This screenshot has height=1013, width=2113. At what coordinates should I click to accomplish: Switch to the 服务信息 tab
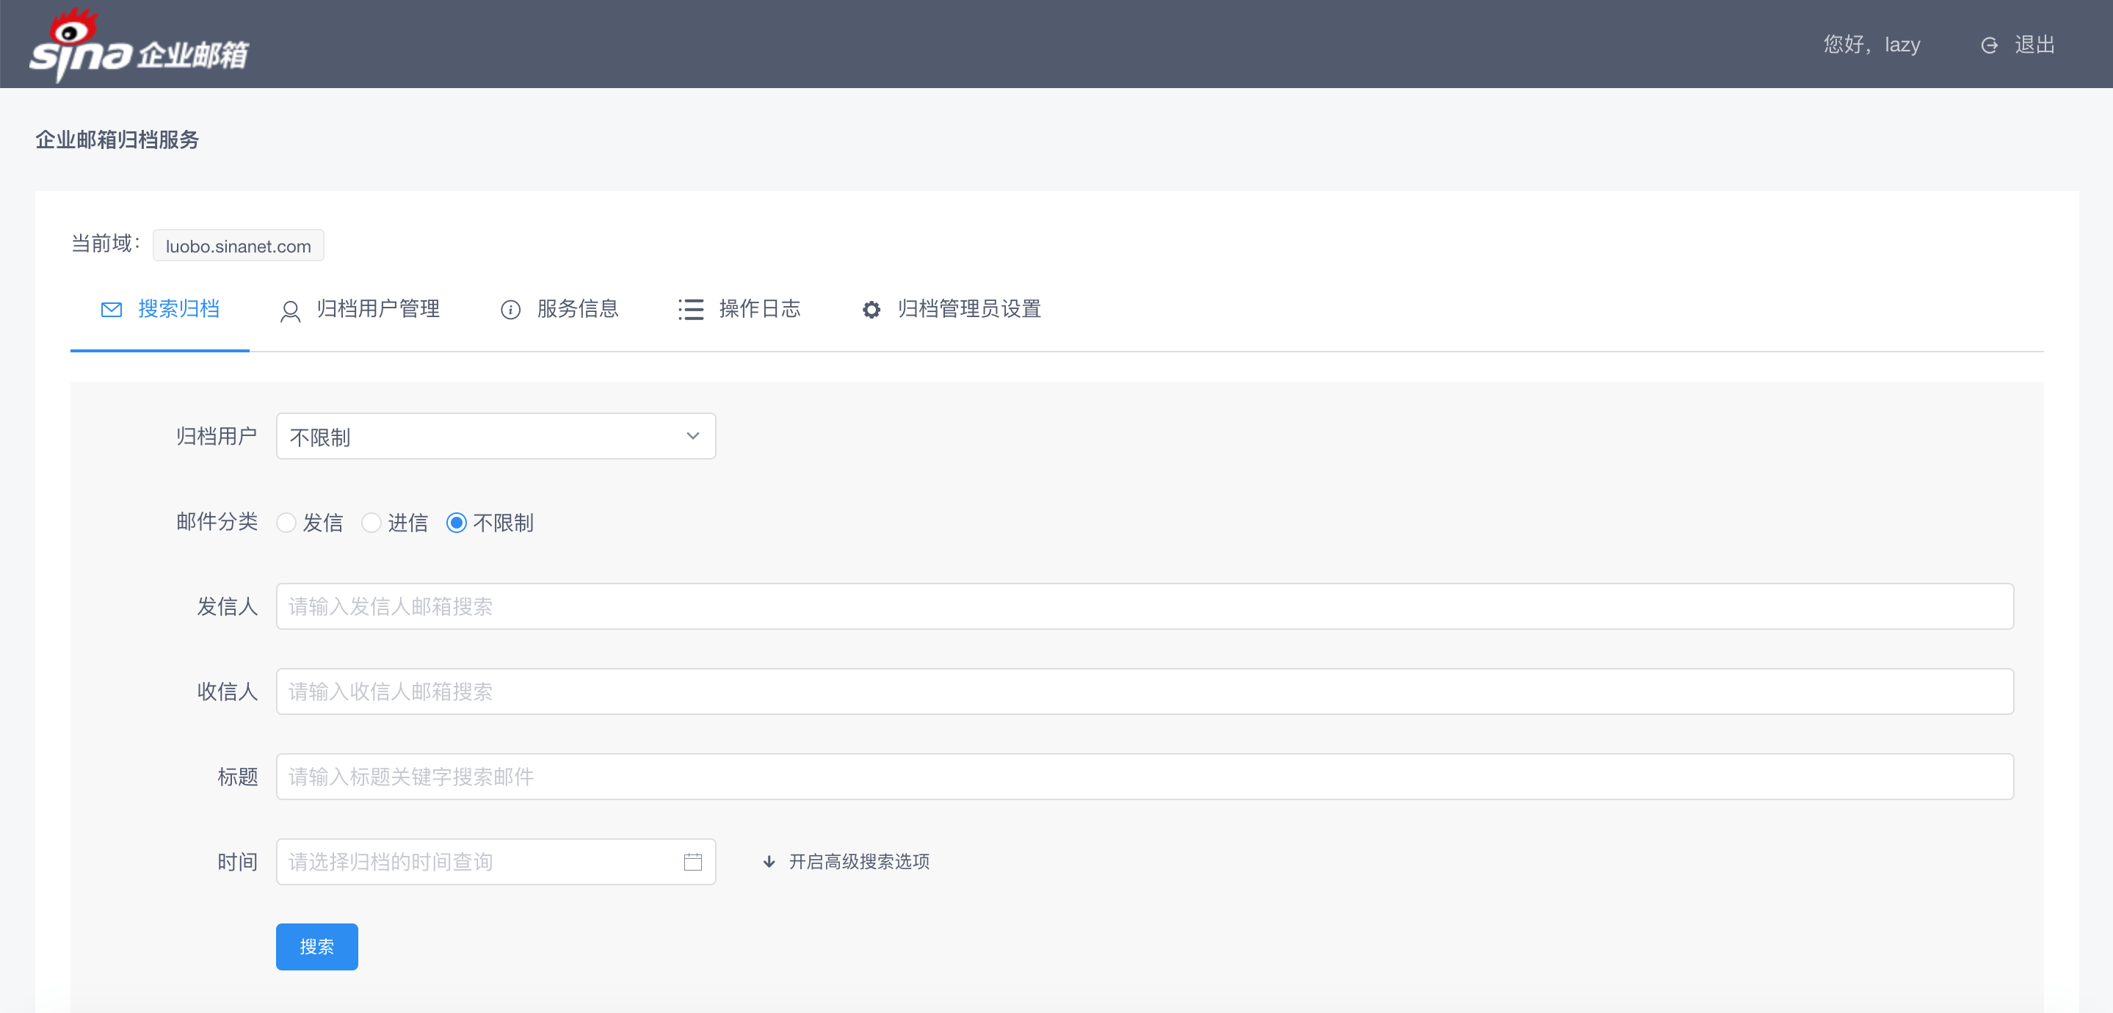pyautogui.click(x=576, y=309)
